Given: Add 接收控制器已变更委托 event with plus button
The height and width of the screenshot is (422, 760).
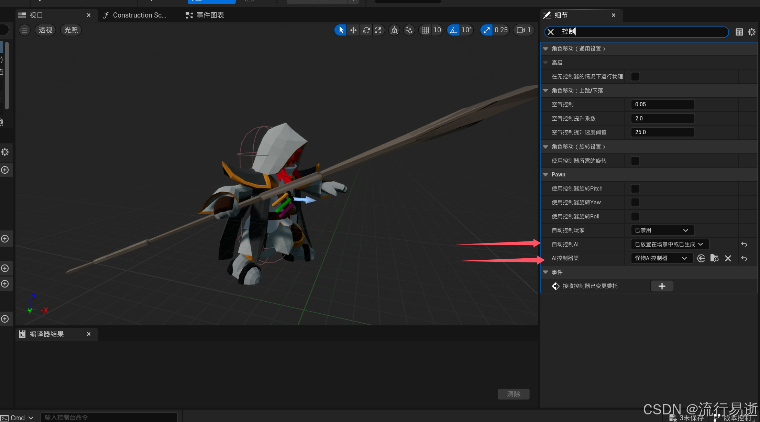Looking at the screenshot, I should [662, 286].
